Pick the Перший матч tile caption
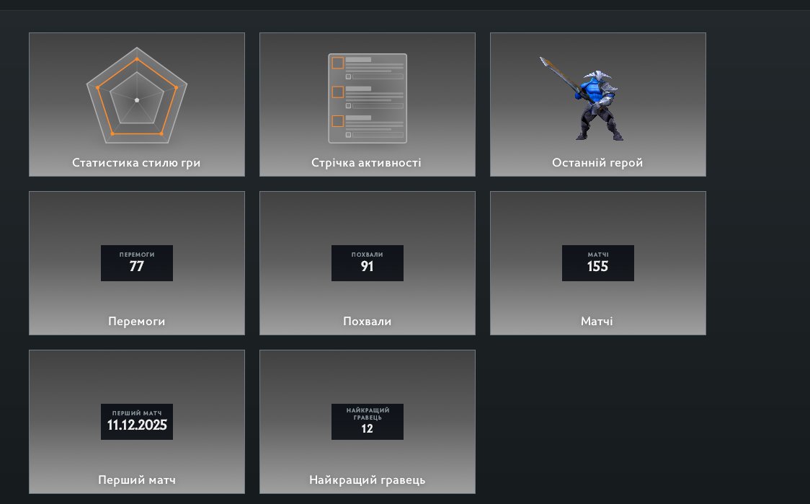Image resolution: width=810 pixels, height=504 pixels. pyautogui.click(x=137, y=480)
